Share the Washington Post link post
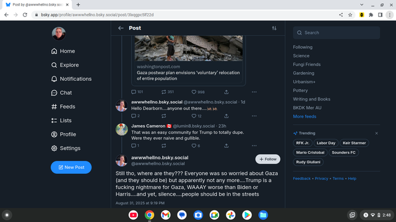This screenshot has height=222, width=396. (x=226, y=92)
